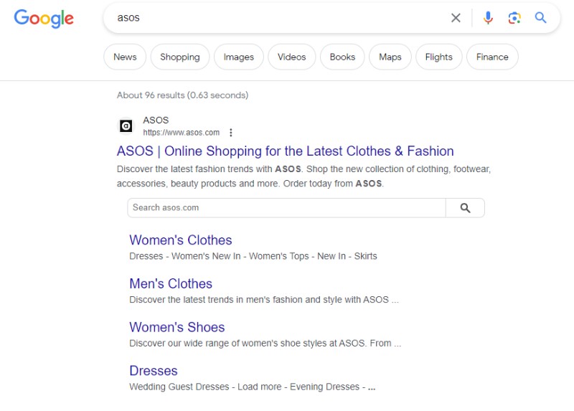Clear the search query with X icon
The image size is (574, 411).
(x=456, y=18)
